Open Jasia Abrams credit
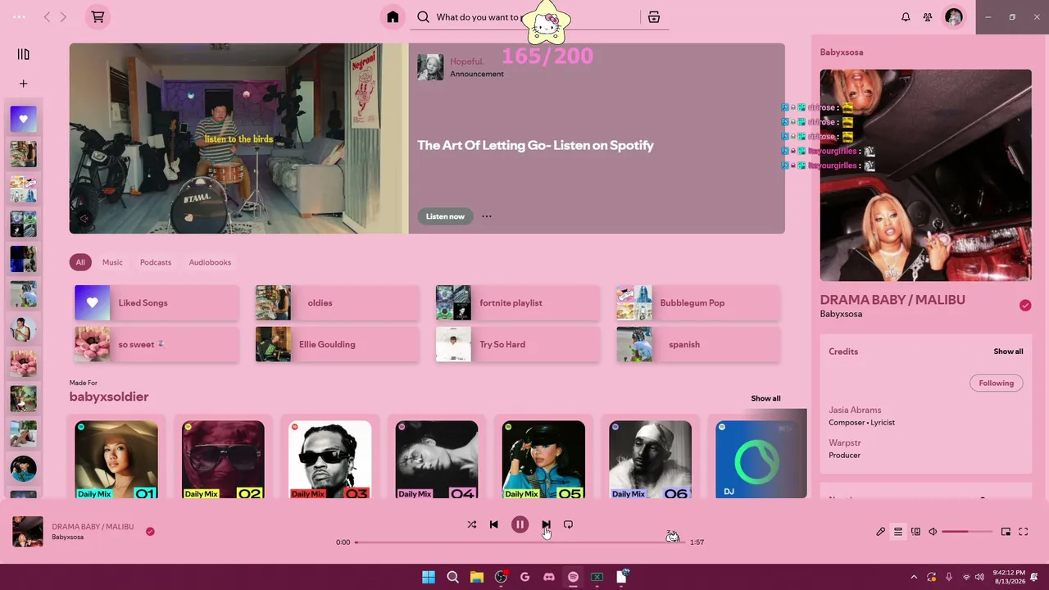 pos(855,410)
